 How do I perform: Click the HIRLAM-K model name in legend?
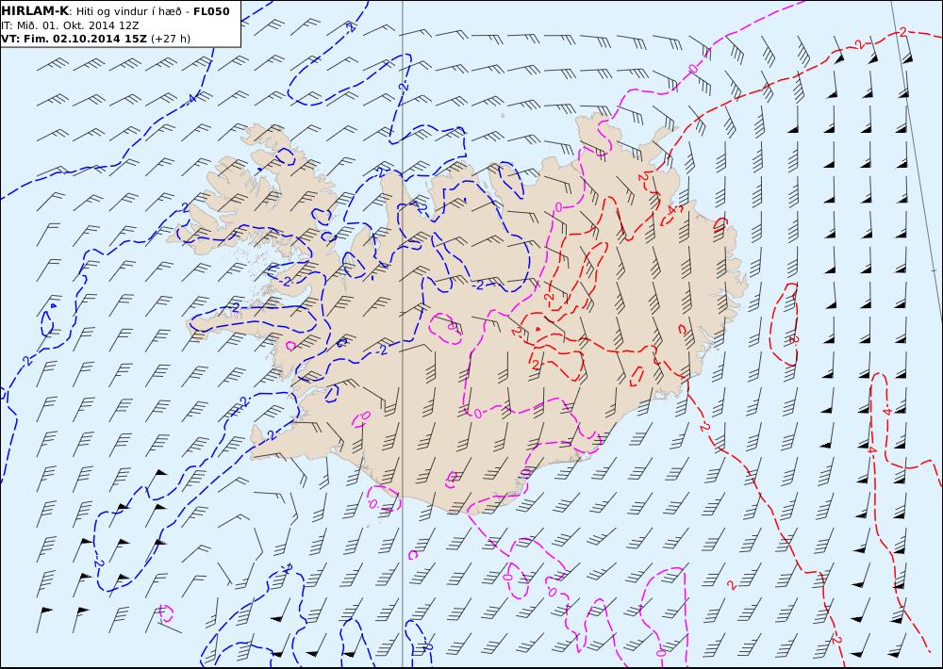(36, 11)
